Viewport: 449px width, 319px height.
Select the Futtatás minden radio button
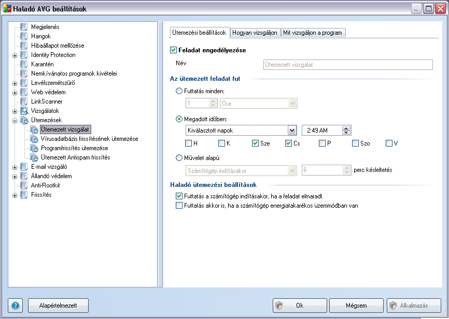[x=179, y=91]
